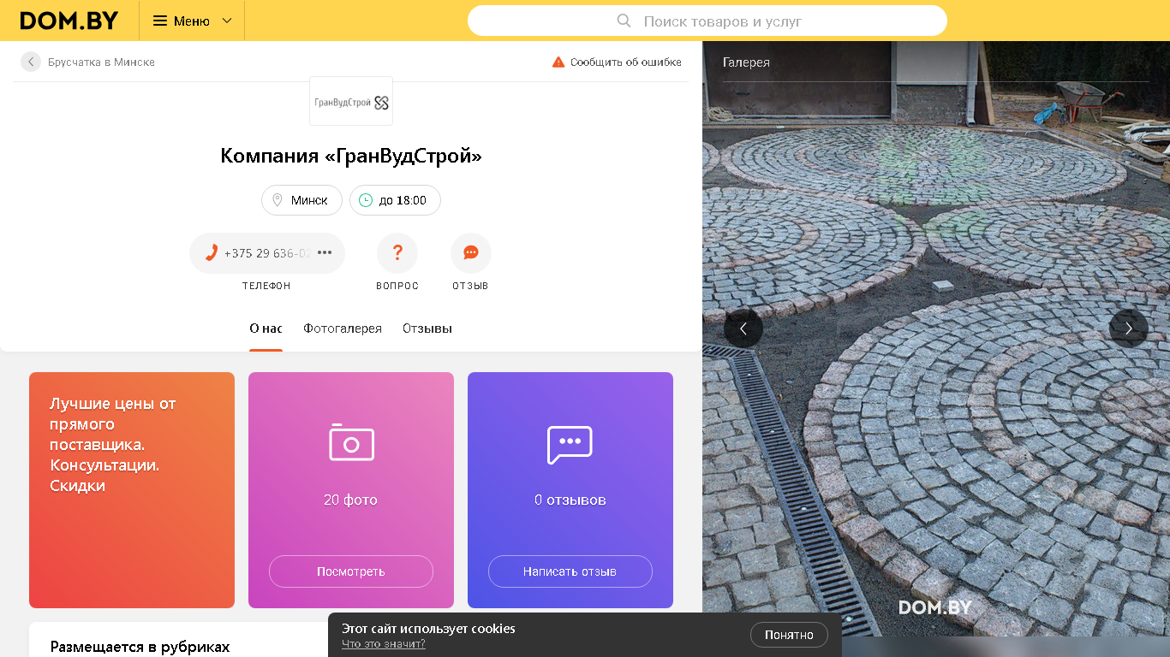Open the orange Лучшие цены promo card
This screenshot has height=657, width=1170.
[x=132, y=490]
